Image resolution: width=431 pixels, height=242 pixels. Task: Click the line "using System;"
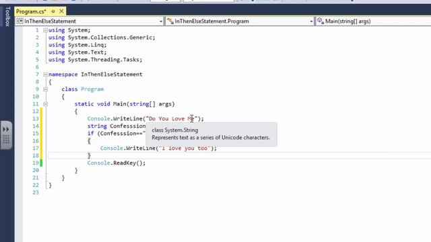coord(69,30)
